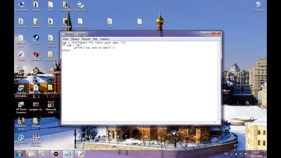Select the игры desktop folder
281x158 pixels.
coord(51,23)
